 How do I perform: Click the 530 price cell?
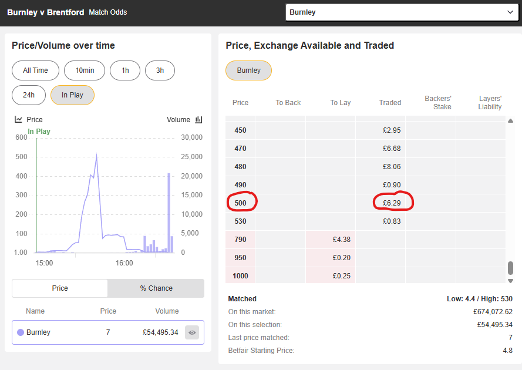click(x=240, y=221)
